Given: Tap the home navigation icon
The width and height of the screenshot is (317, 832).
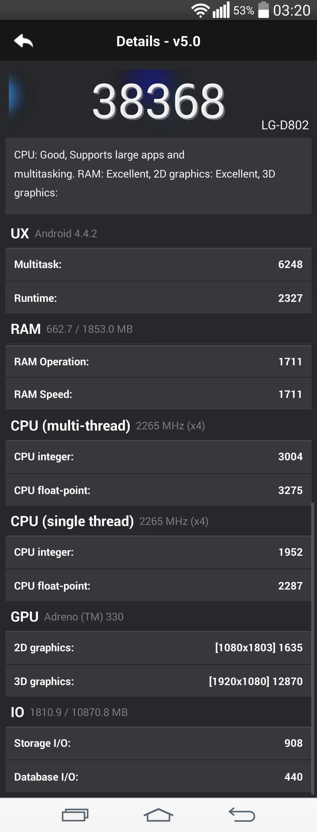Looking at the screenshot, I should point(158,815).
